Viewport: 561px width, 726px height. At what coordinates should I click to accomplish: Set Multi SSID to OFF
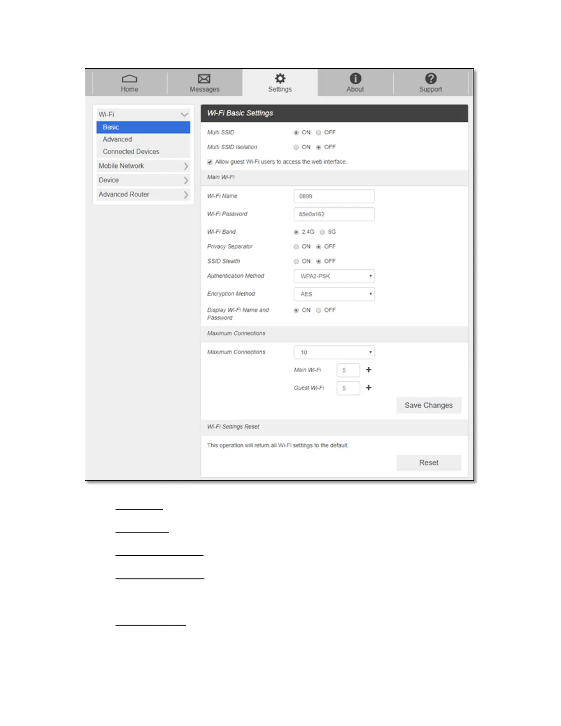click(319, 133)
